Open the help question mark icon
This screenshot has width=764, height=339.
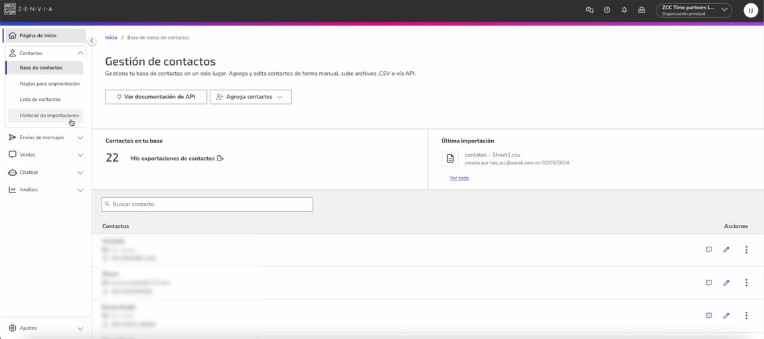[x=607, y=10]
